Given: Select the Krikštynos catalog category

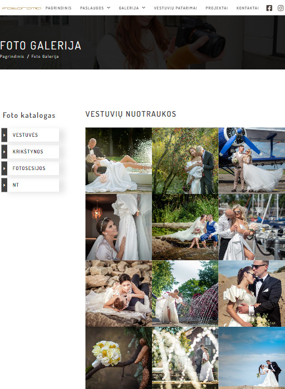Looking at the screenshot, I should (x=33, y=152).
